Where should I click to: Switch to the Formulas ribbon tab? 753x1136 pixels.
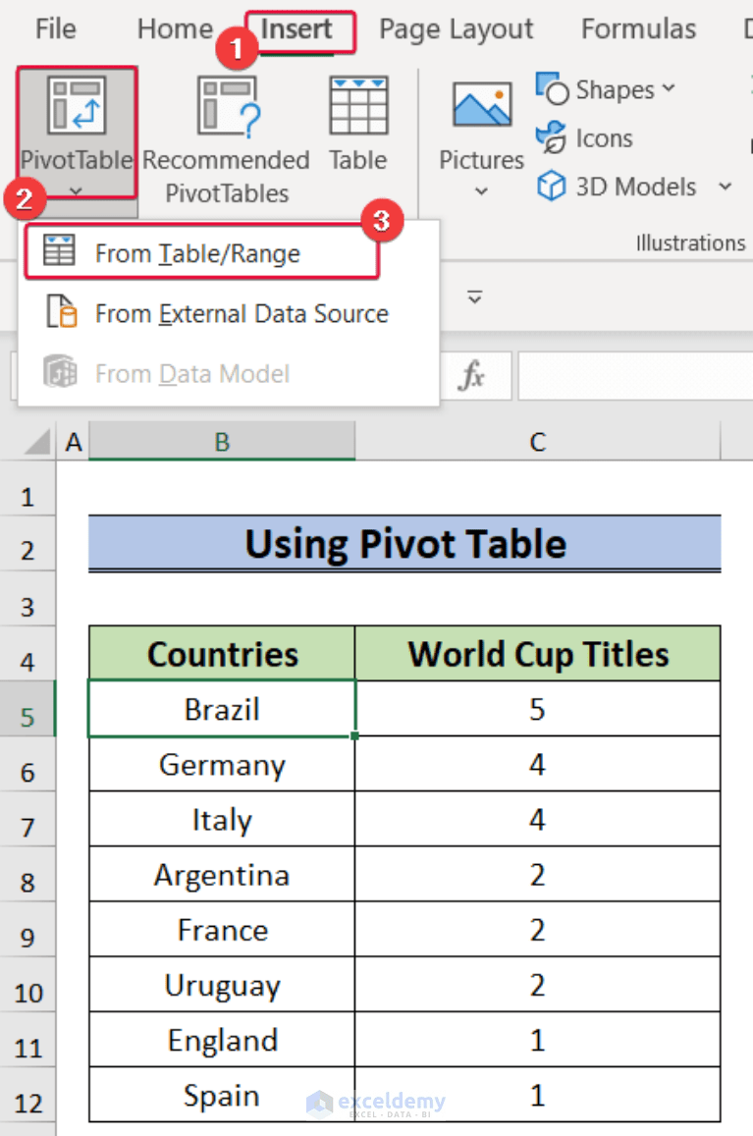[x=638, y=29]
